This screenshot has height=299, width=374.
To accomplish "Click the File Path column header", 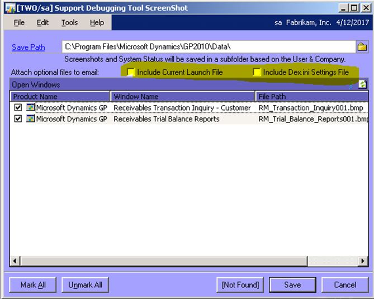I will (x=312, y=97).
